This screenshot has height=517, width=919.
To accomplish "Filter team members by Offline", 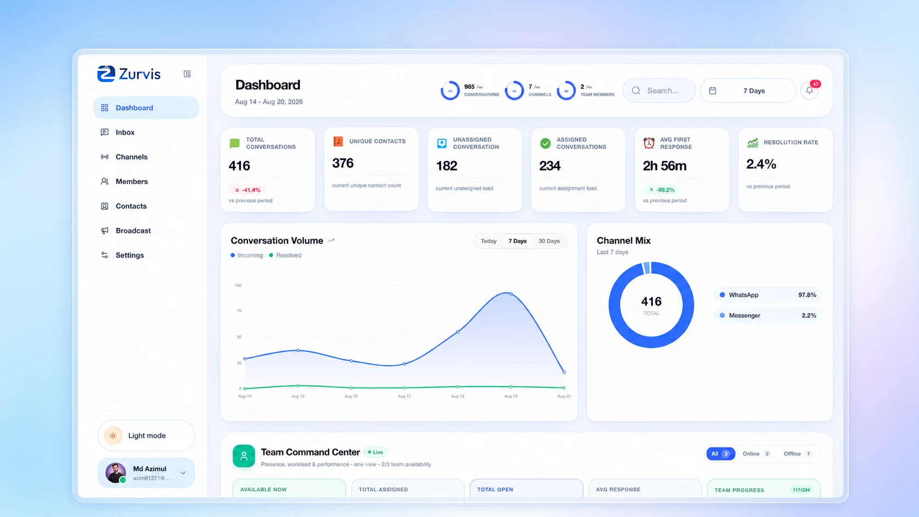I will tap(797, 454).
